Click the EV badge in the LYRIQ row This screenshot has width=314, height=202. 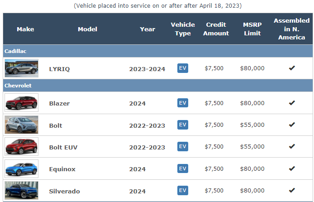[183, 68]
